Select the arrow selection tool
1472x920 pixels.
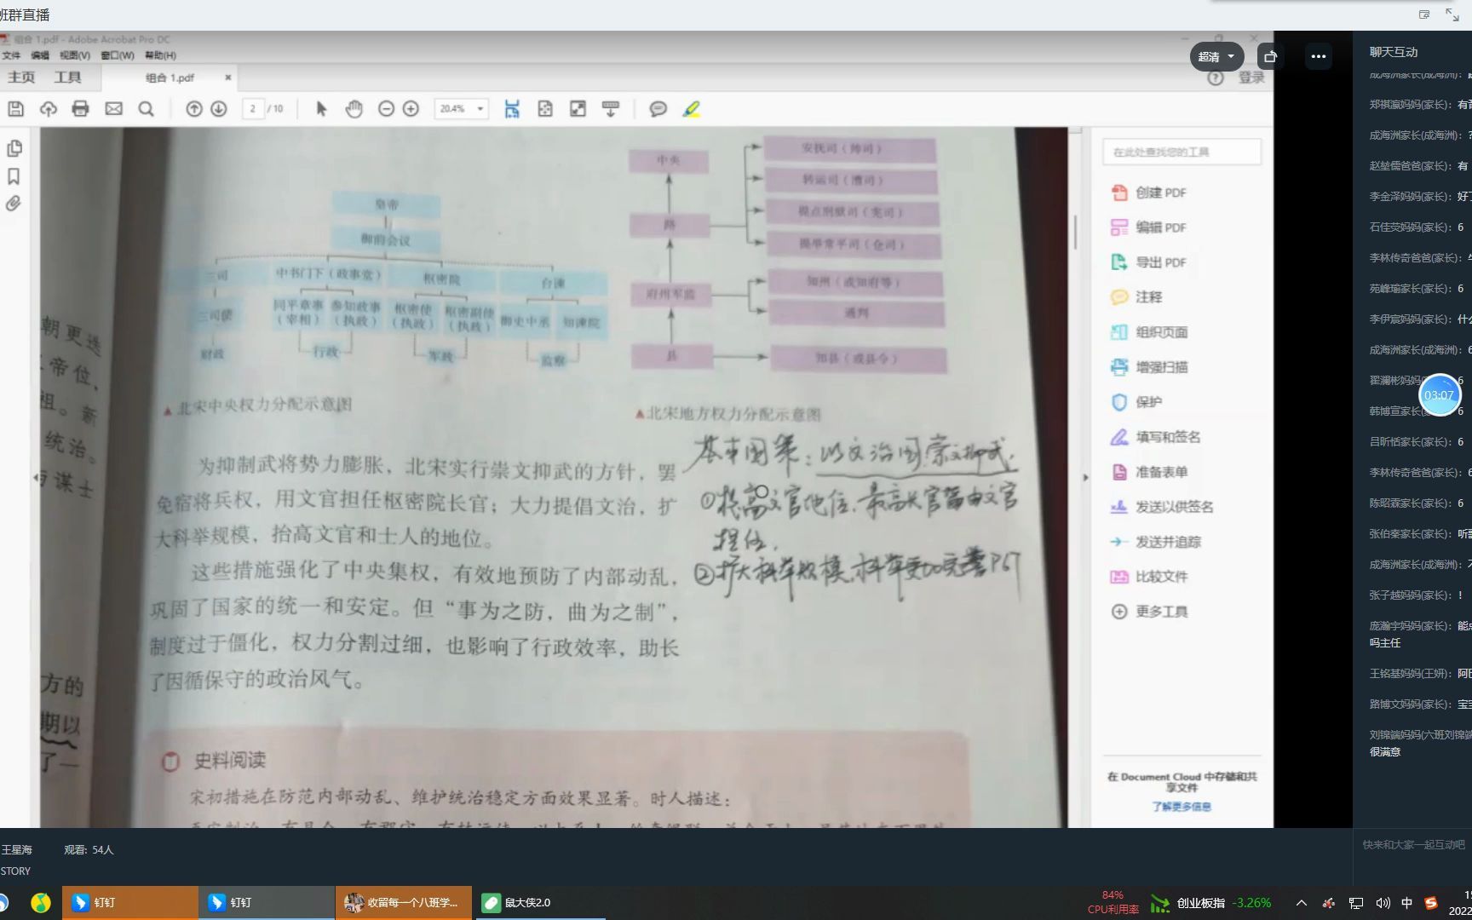click(321, 109)
